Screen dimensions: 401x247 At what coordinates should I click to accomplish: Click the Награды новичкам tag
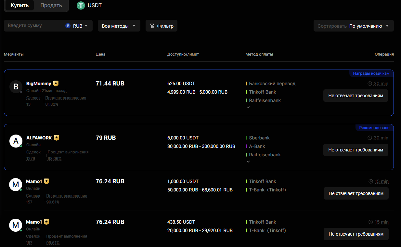[371, 73]
